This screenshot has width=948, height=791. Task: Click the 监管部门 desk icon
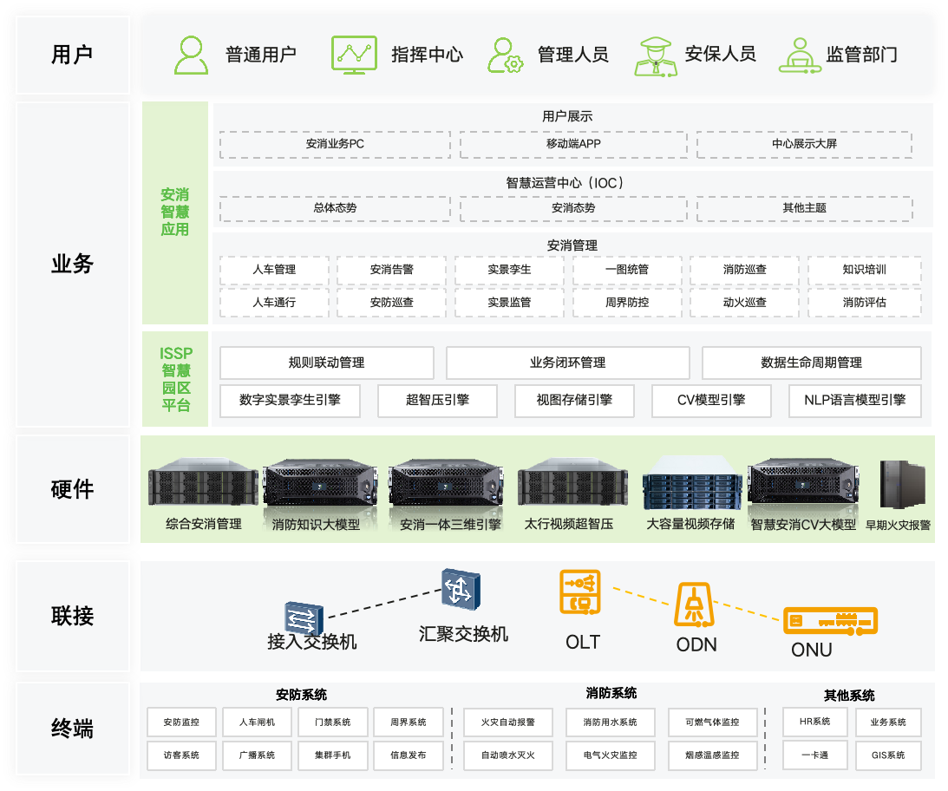(800, 56)
